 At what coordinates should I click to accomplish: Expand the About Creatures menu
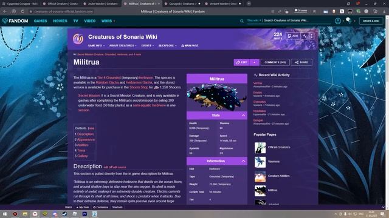pos(123,46)
